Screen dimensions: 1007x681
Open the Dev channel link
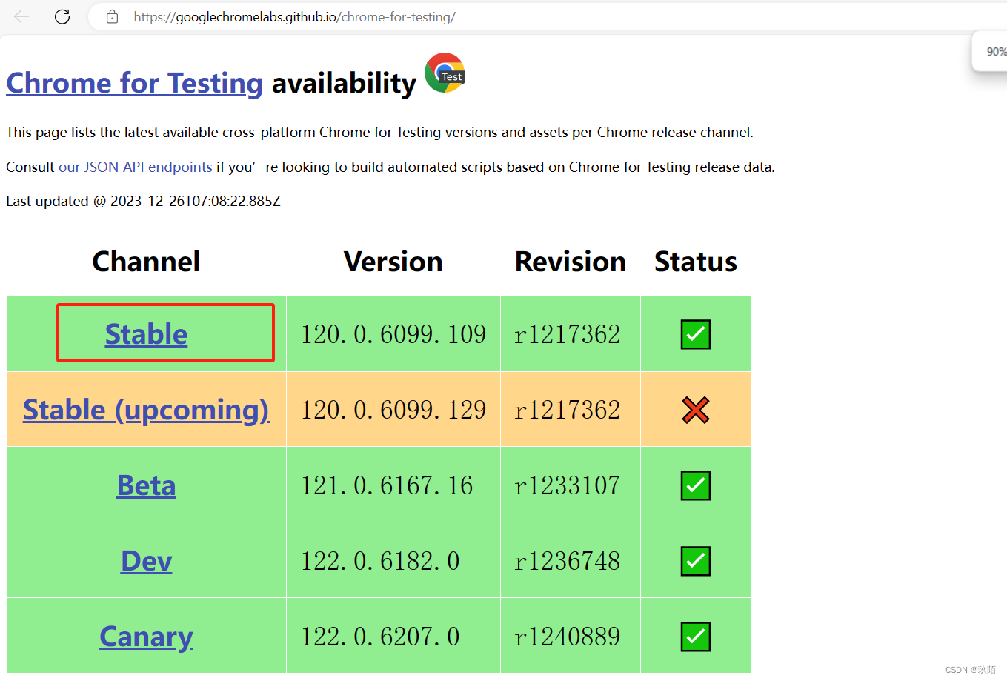click(146, 561)
